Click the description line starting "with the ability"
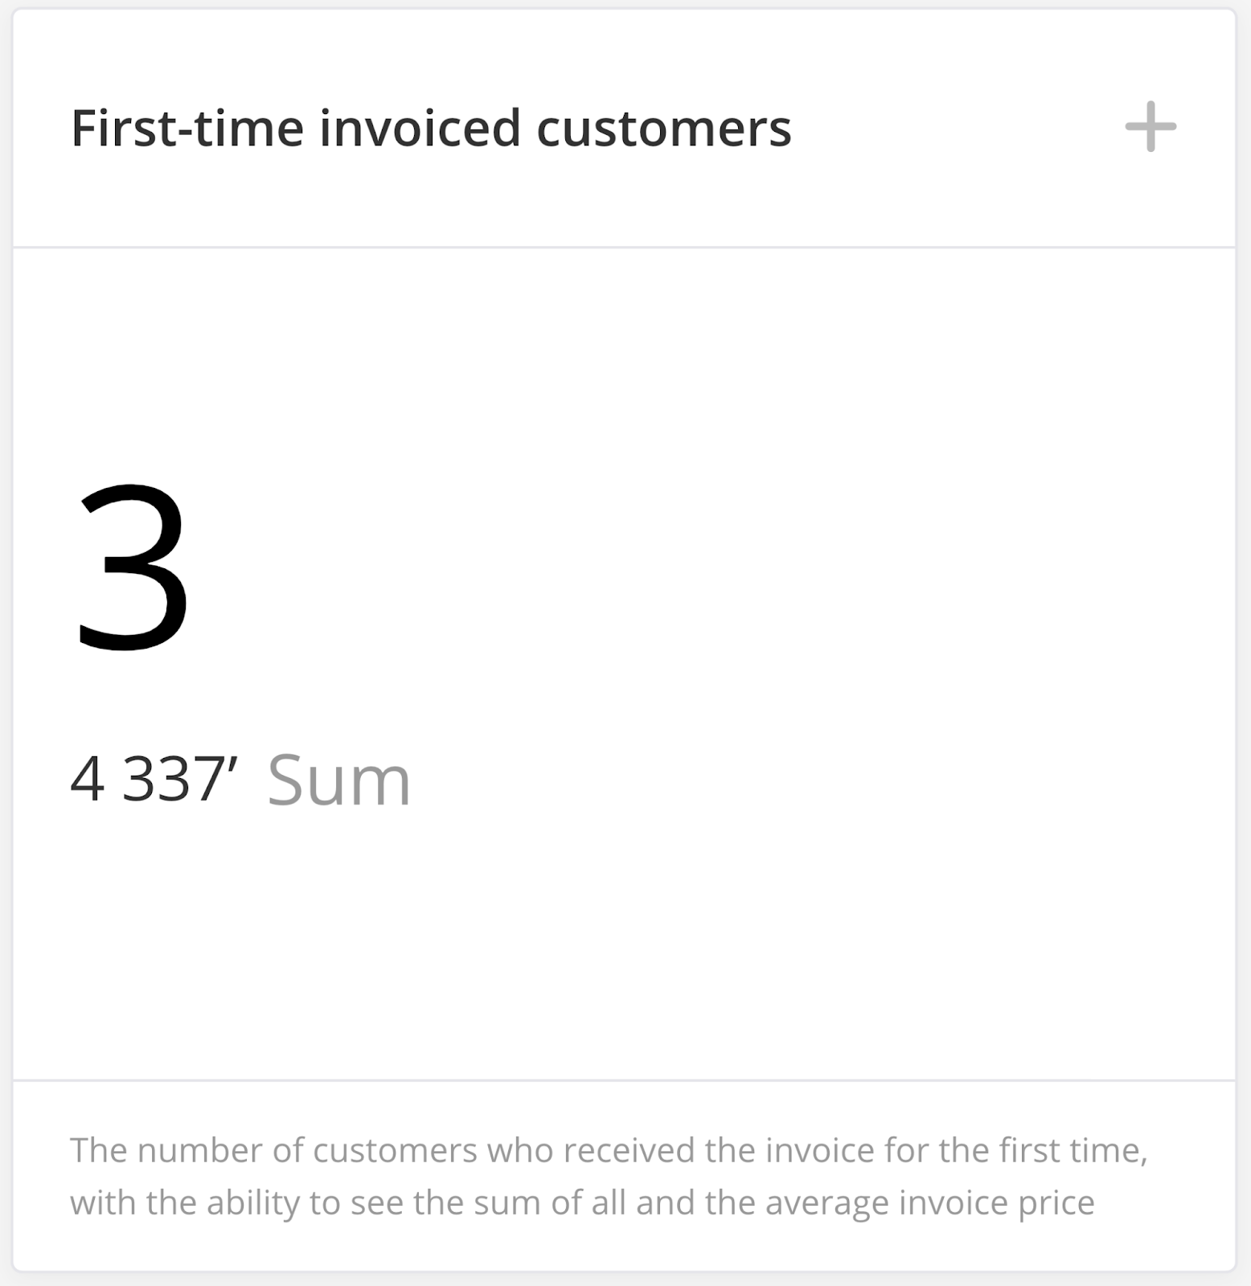 [x=582, y=1202]
